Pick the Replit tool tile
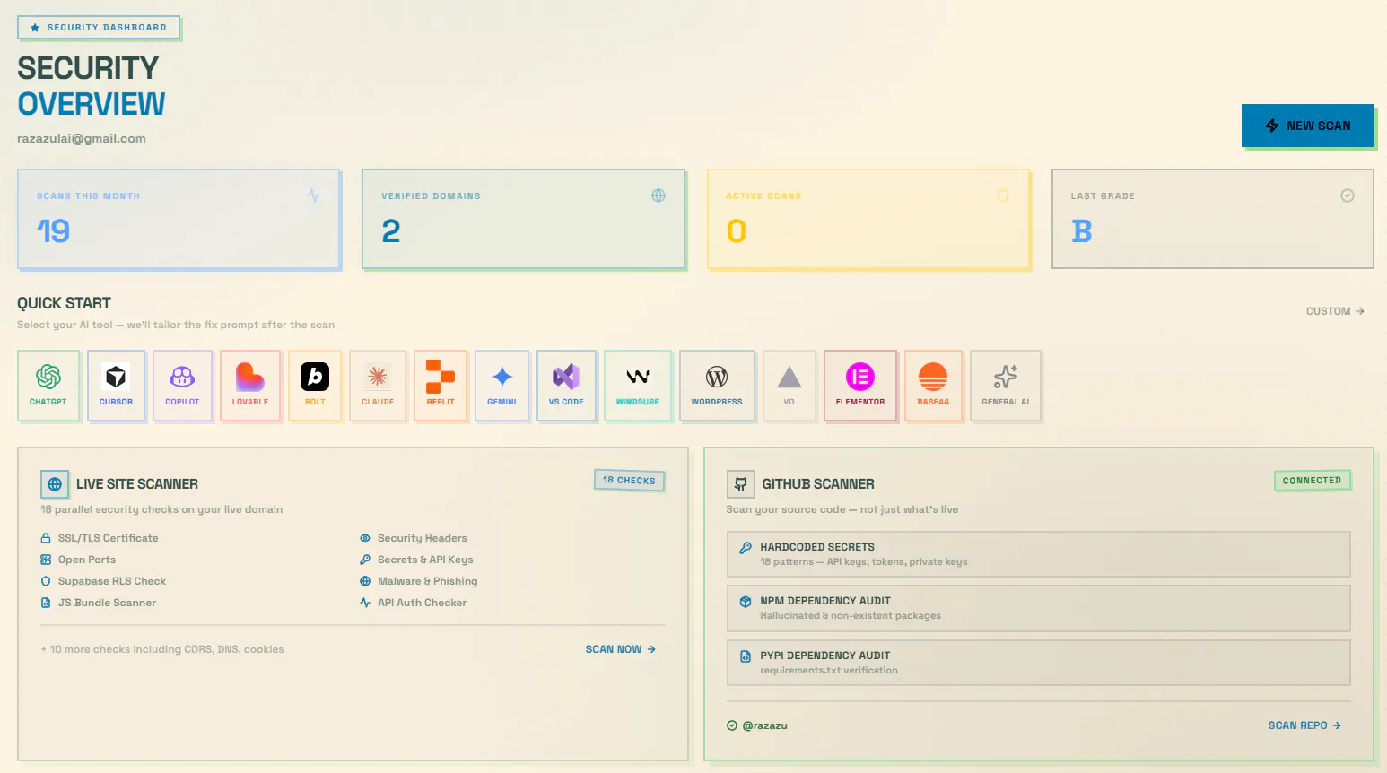The image size is (1387, 773). (441, 386)
